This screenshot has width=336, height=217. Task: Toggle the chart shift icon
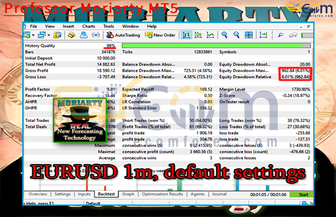click(263, 35)
